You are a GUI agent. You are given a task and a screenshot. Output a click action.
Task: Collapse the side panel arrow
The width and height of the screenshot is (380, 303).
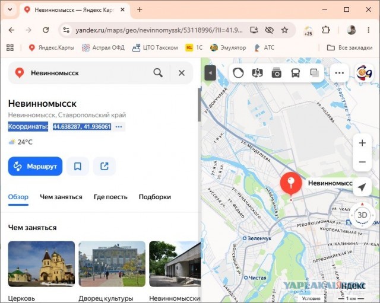click(210, 72)
